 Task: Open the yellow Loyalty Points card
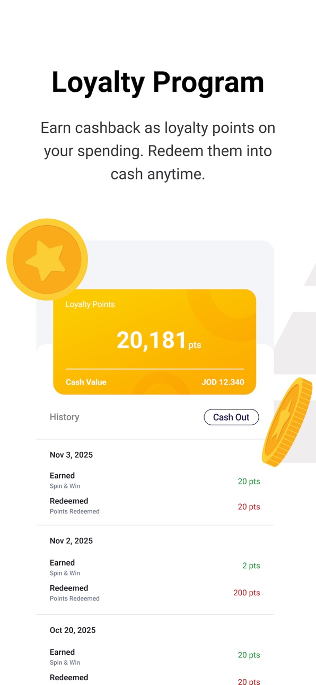(155, 342)
